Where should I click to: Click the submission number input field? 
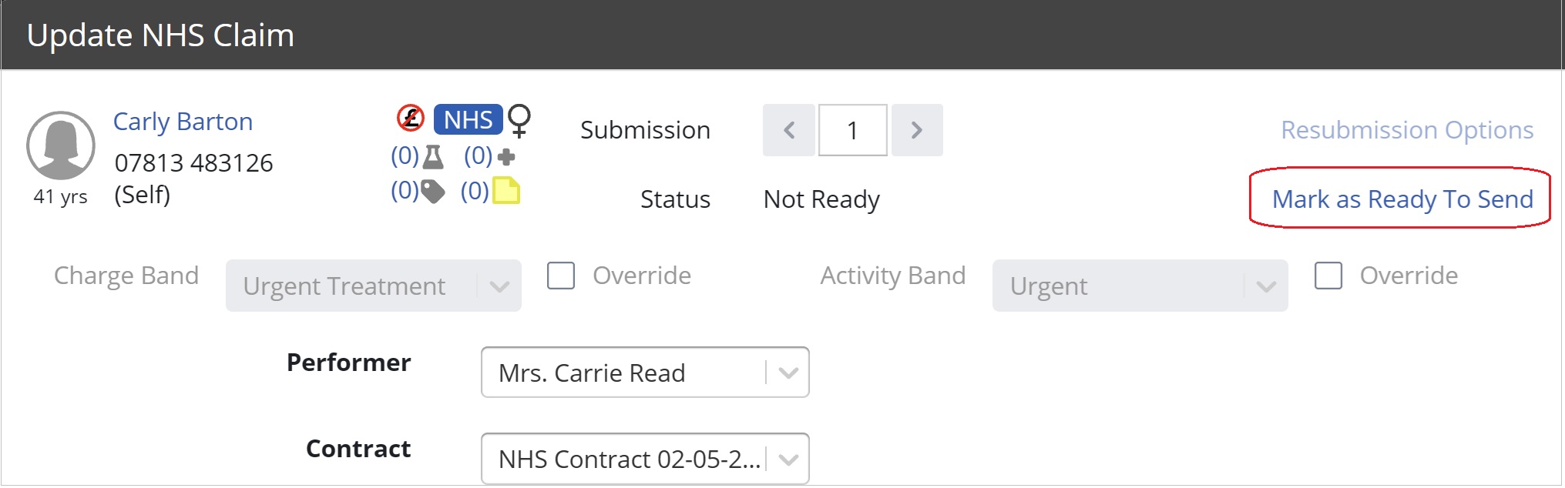851,130
